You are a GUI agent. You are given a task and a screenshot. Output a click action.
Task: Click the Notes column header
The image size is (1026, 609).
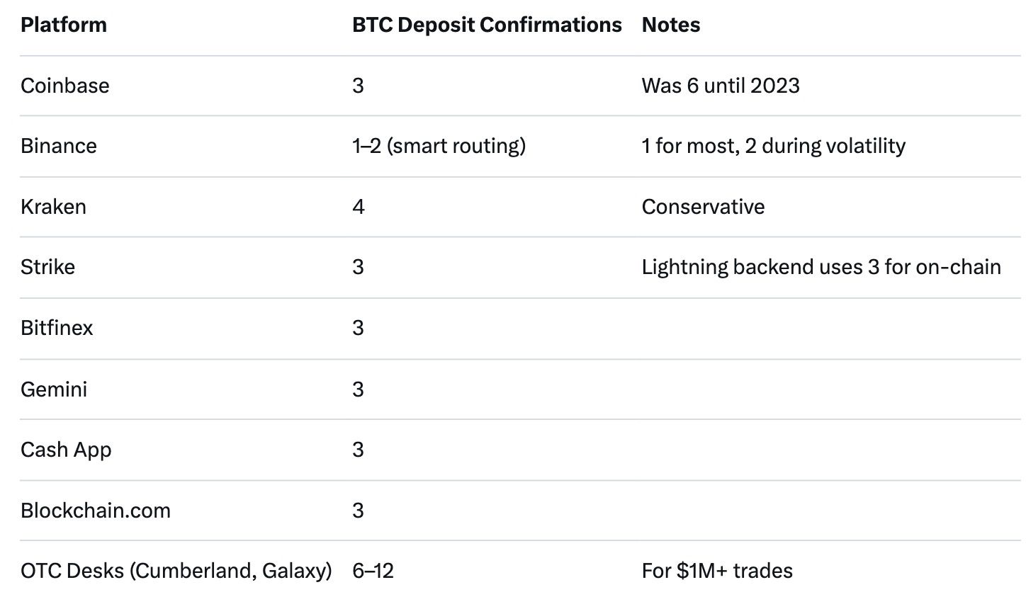pos(670,25)
